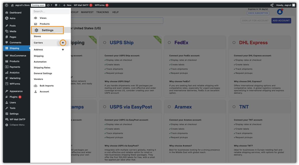The image size is (299, 165).
Task: Select General Settings in settings flyout
Action: 43,73
